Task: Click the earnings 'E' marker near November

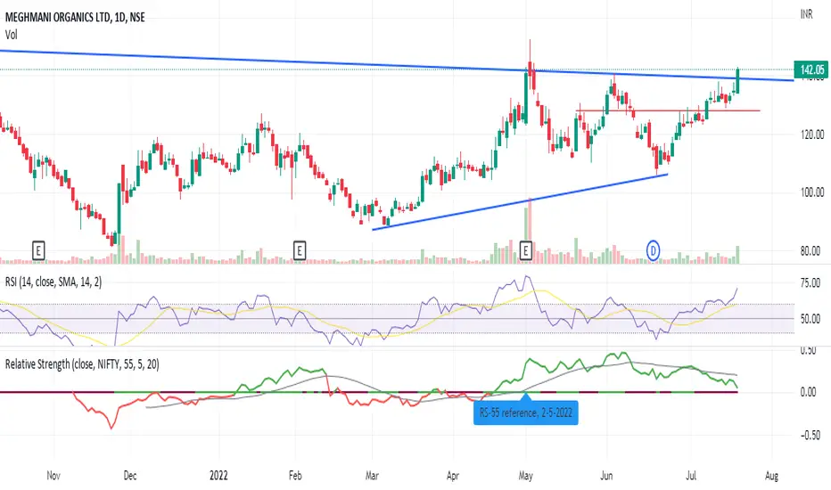Action: tap(38, 250)
